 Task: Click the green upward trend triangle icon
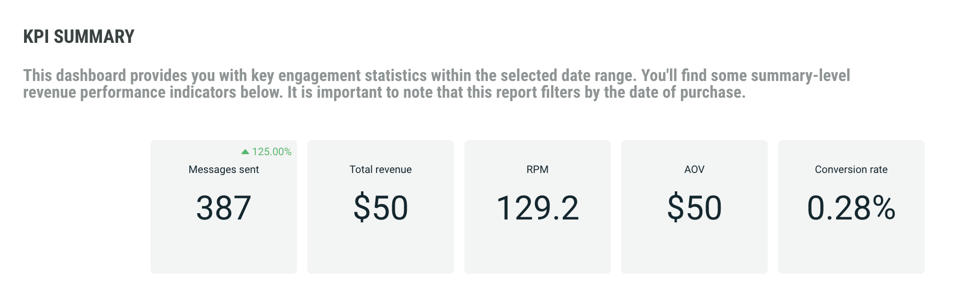pyautogui.click(x=245, y=152)
